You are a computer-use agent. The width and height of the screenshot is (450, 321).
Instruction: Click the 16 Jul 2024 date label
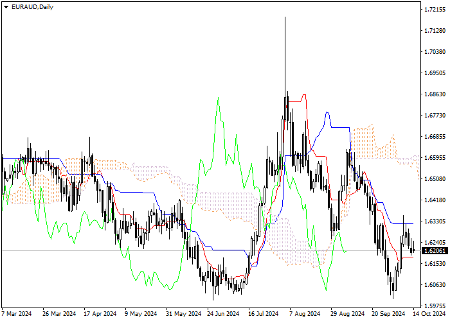pyautogui.click(x=263, y=314)
